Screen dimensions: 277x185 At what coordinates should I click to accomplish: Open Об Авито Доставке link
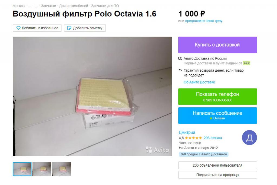(199, 82)
